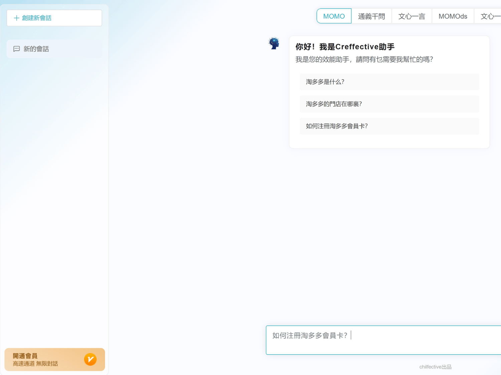Click the 開通會員 membership banner
501x375 pixels.
tap(54, 359)
